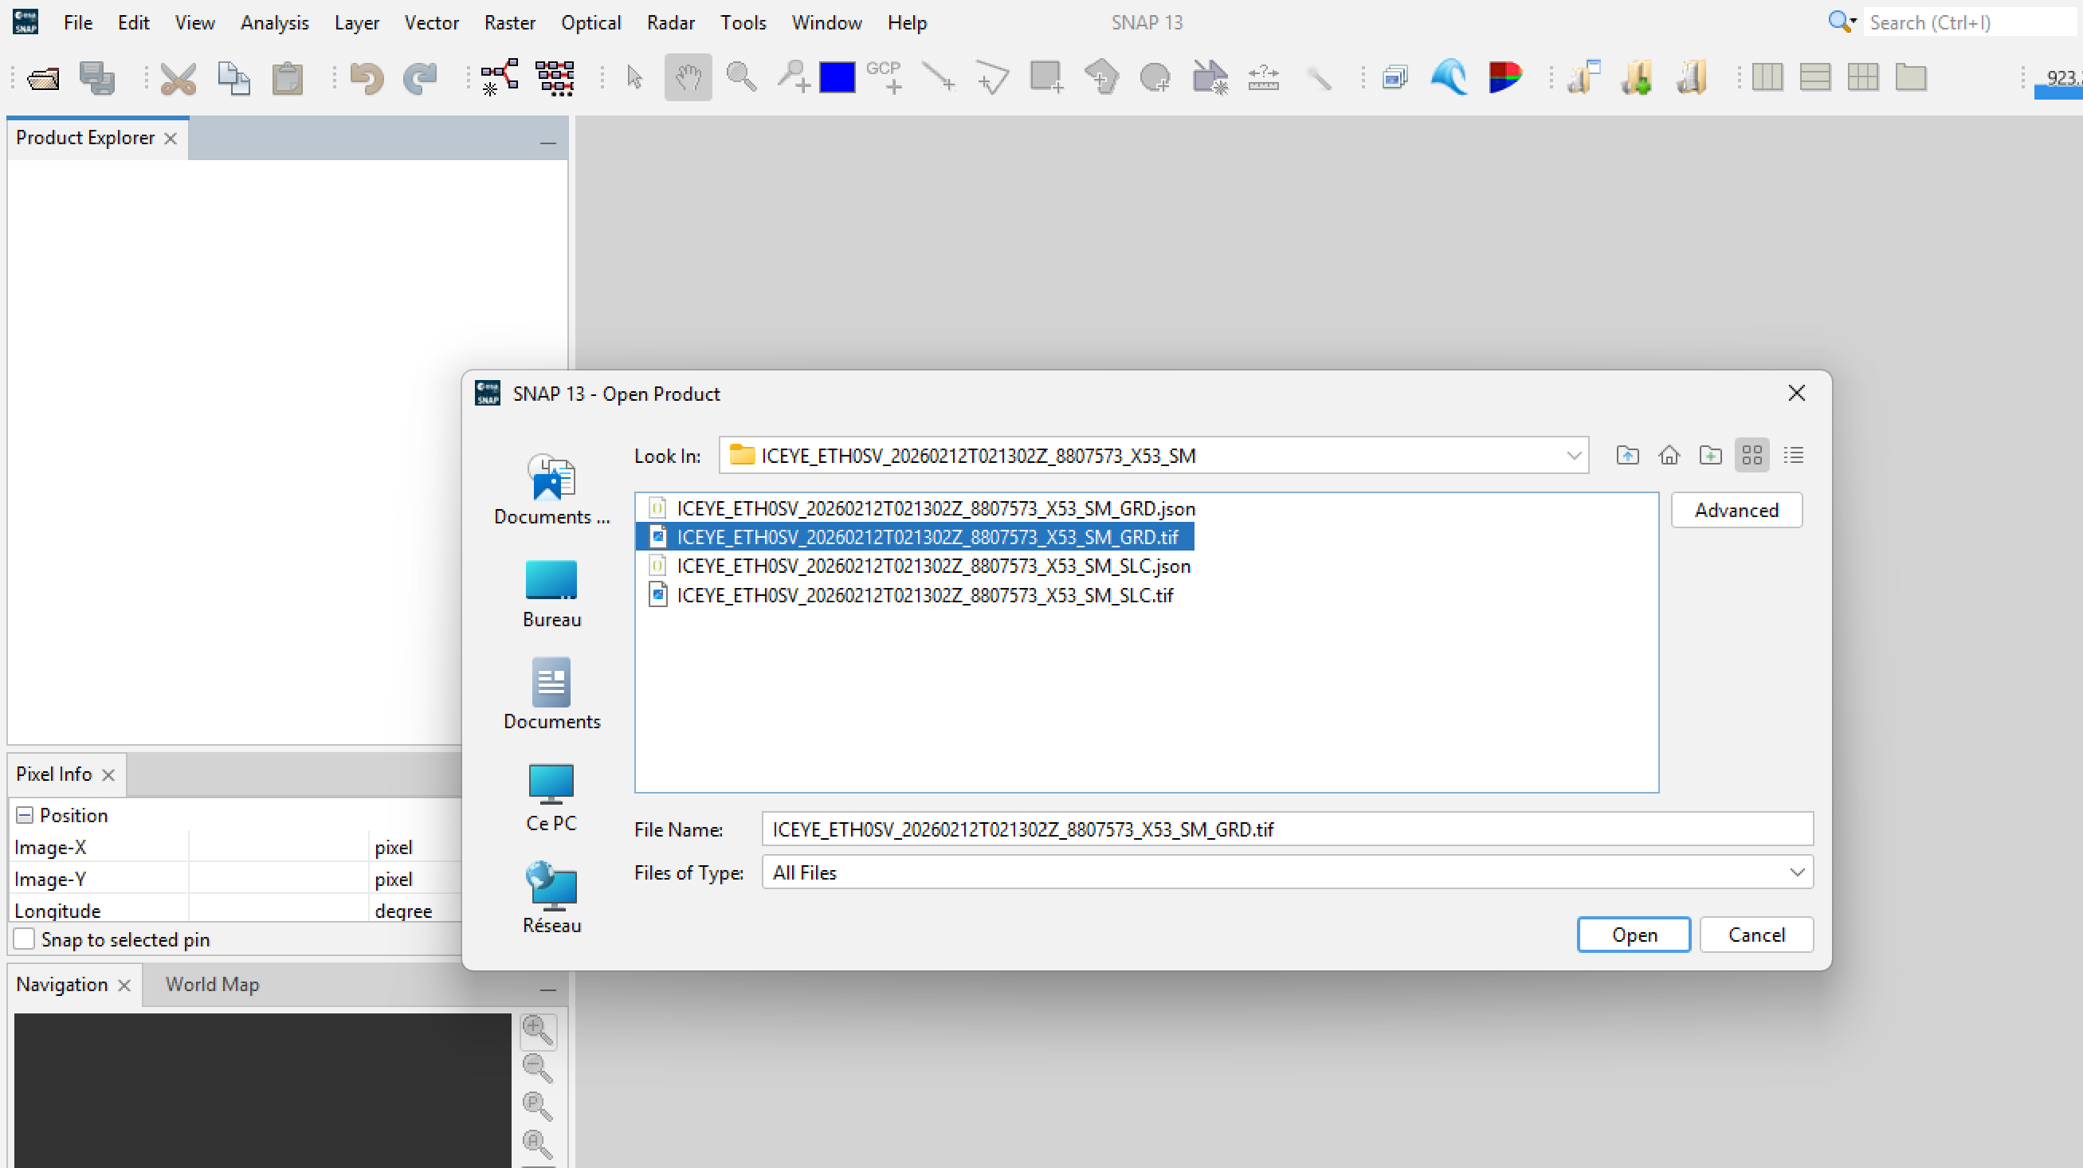Open the Radar menu
This screenshot has height=1168, width=2083.
(x=670, y=22)
